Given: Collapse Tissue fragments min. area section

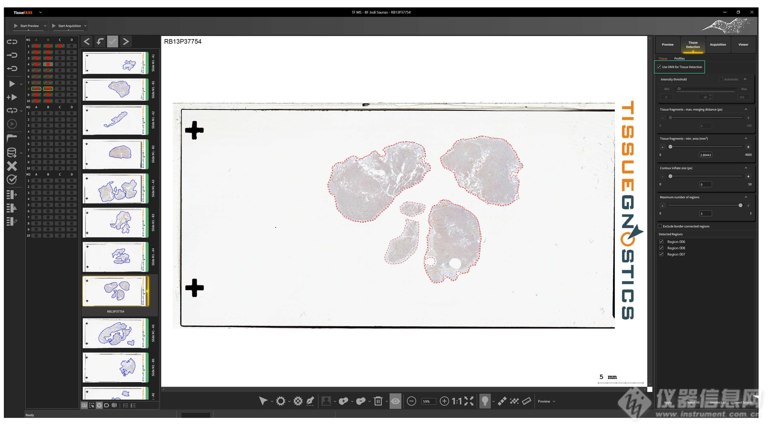Looking at the screenshot, I should click(746, 139).
